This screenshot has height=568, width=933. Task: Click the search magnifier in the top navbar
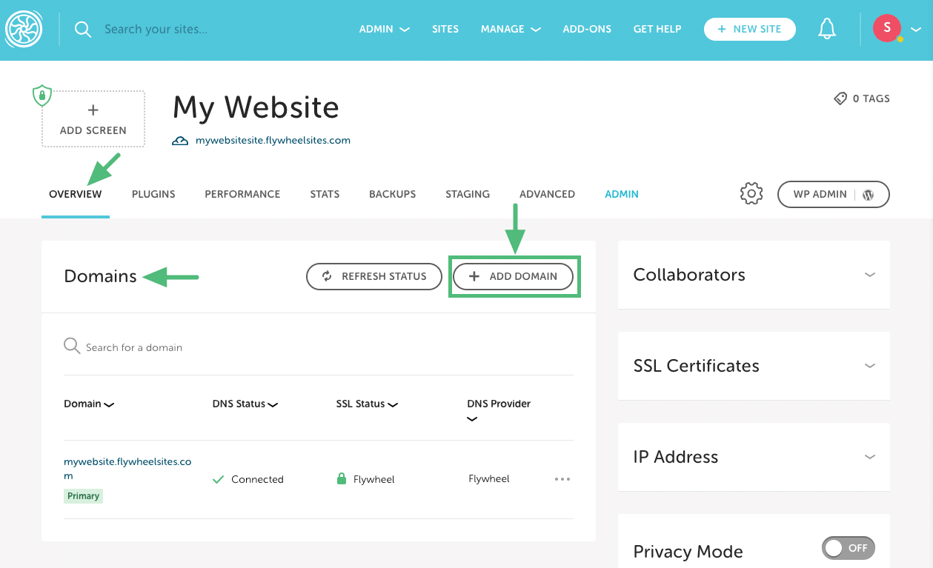82,29
